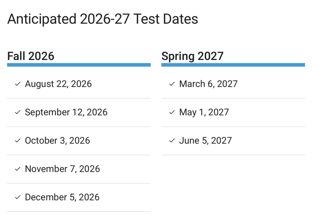Tap the checkmark beside November 7, 2026

click(x=18, y=169)
